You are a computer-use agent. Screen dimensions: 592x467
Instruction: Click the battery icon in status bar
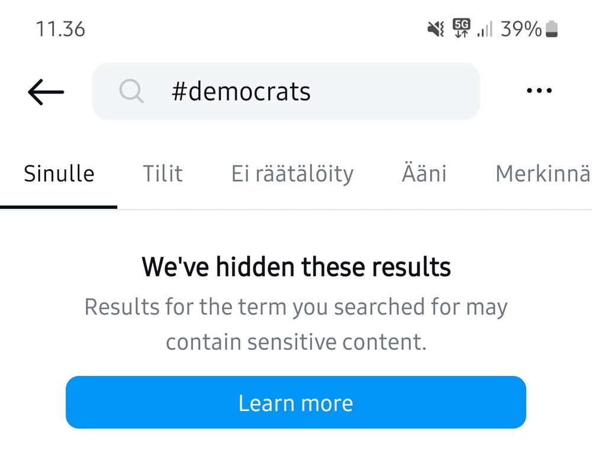(552, 28)
